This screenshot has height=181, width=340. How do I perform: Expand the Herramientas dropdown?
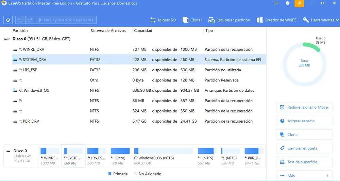(x=321, y=20)
